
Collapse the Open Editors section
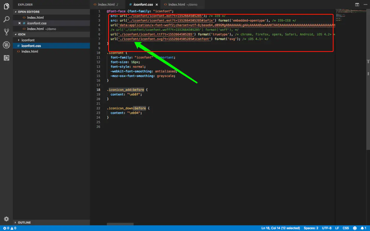point(29,12)
